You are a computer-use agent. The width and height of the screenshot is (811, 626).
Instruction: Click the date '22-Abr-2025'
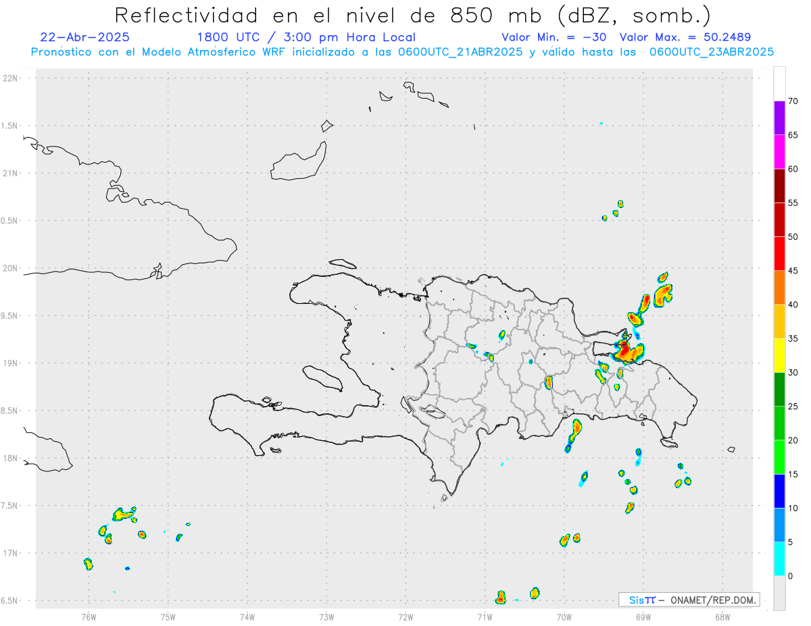(x=85, y=37)
